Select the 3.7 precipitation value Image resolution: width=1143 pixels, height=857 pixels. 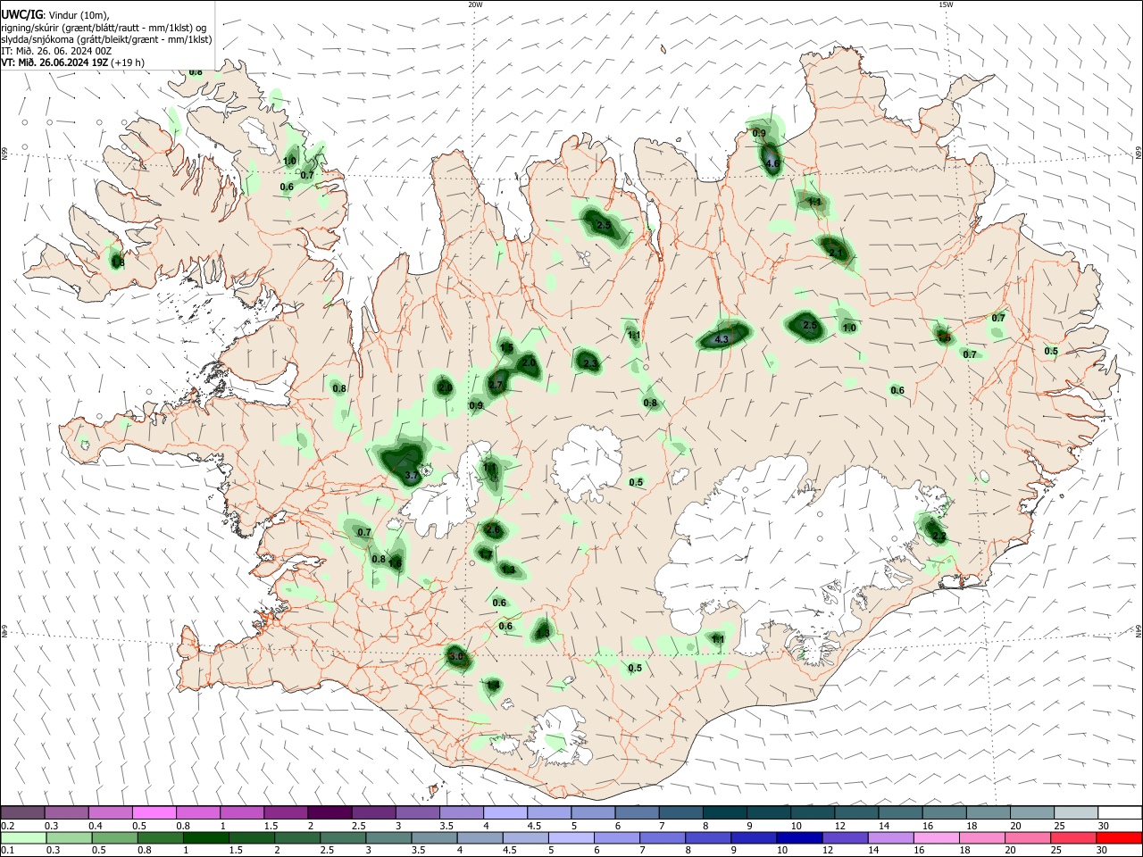[411, 476]
